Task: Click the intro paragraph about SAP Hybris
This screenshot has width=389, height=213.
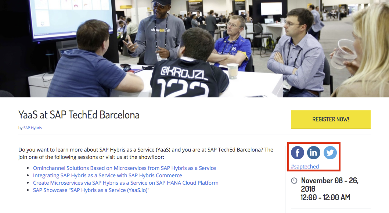Action: point(146,153)
